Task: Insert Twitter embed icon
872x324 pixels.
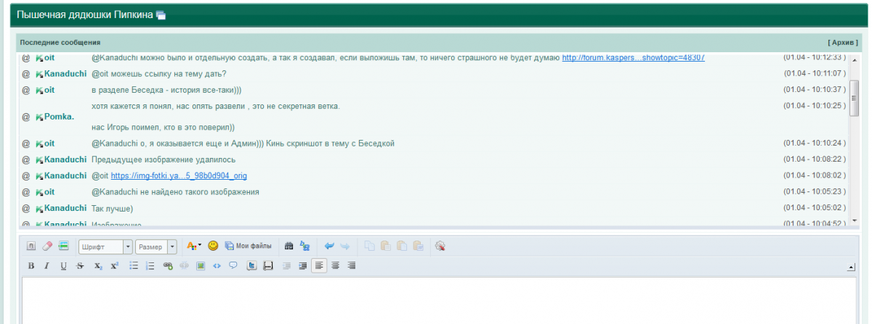Action: click(252, 266)
